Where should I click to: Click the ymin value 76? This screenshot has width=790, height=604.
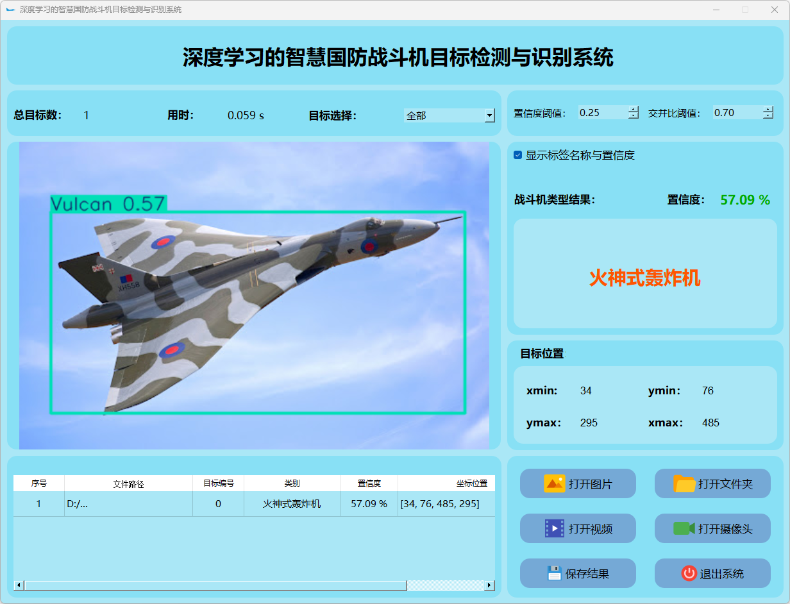pyautogui.click(x=708, y=390)
